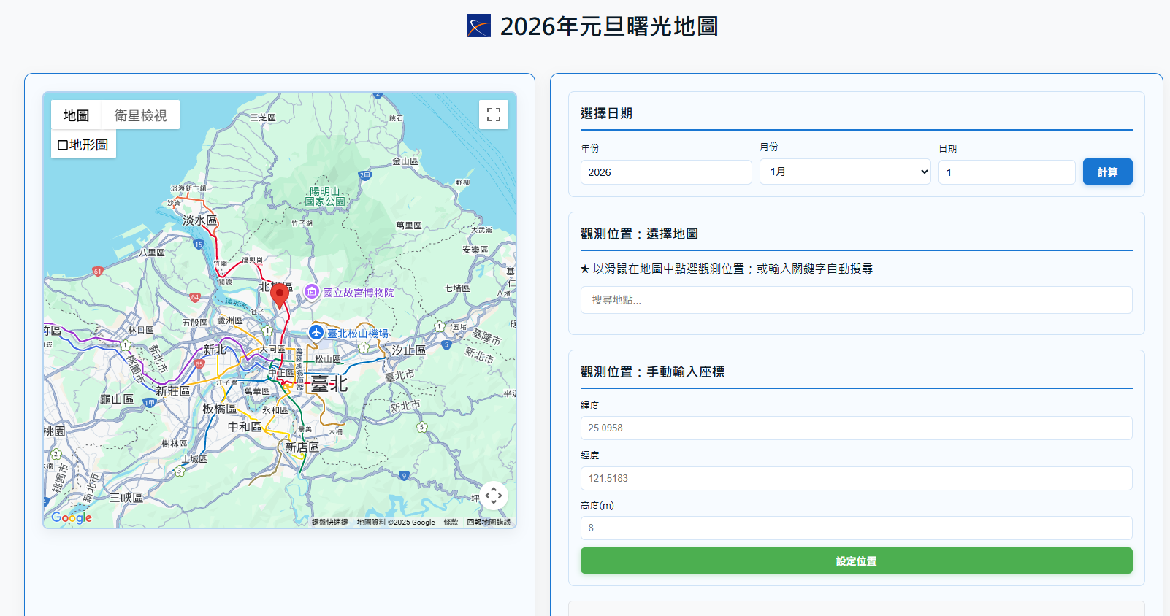Click Yangmingshan National Park label on map
The height and width of the screenshot is (616, 1170).
pos(325,196)
